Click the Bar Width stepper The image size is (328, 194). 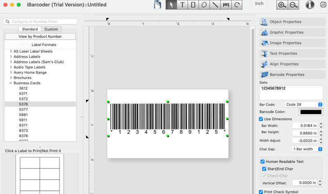point(321,126)
